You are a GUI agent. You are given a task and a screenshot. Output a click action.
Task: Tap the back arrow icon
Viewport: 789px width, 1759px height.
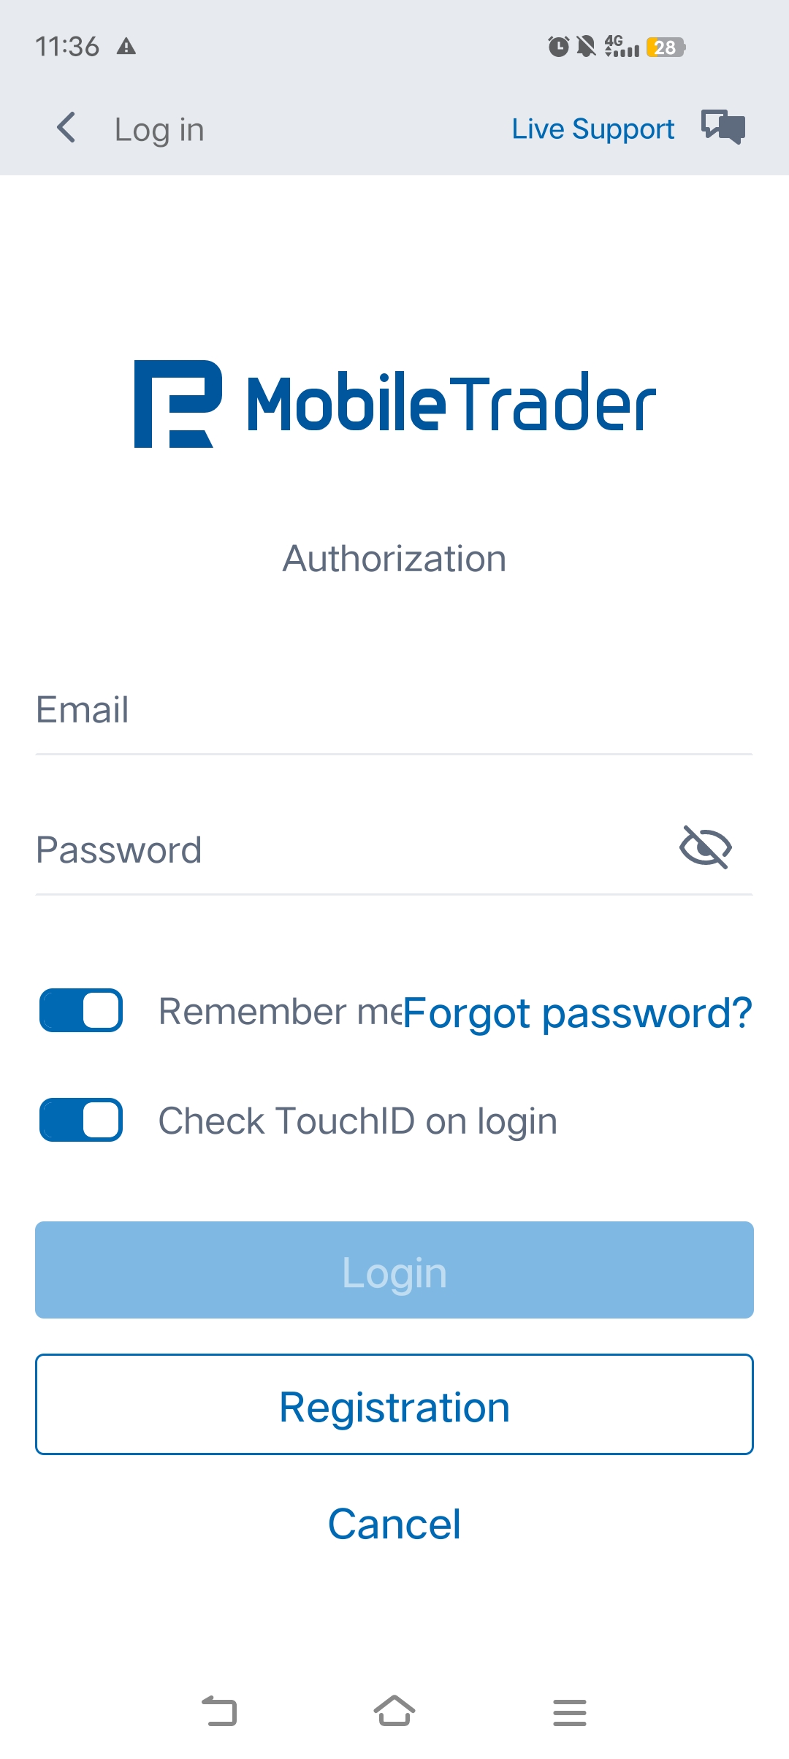point(66,128)
